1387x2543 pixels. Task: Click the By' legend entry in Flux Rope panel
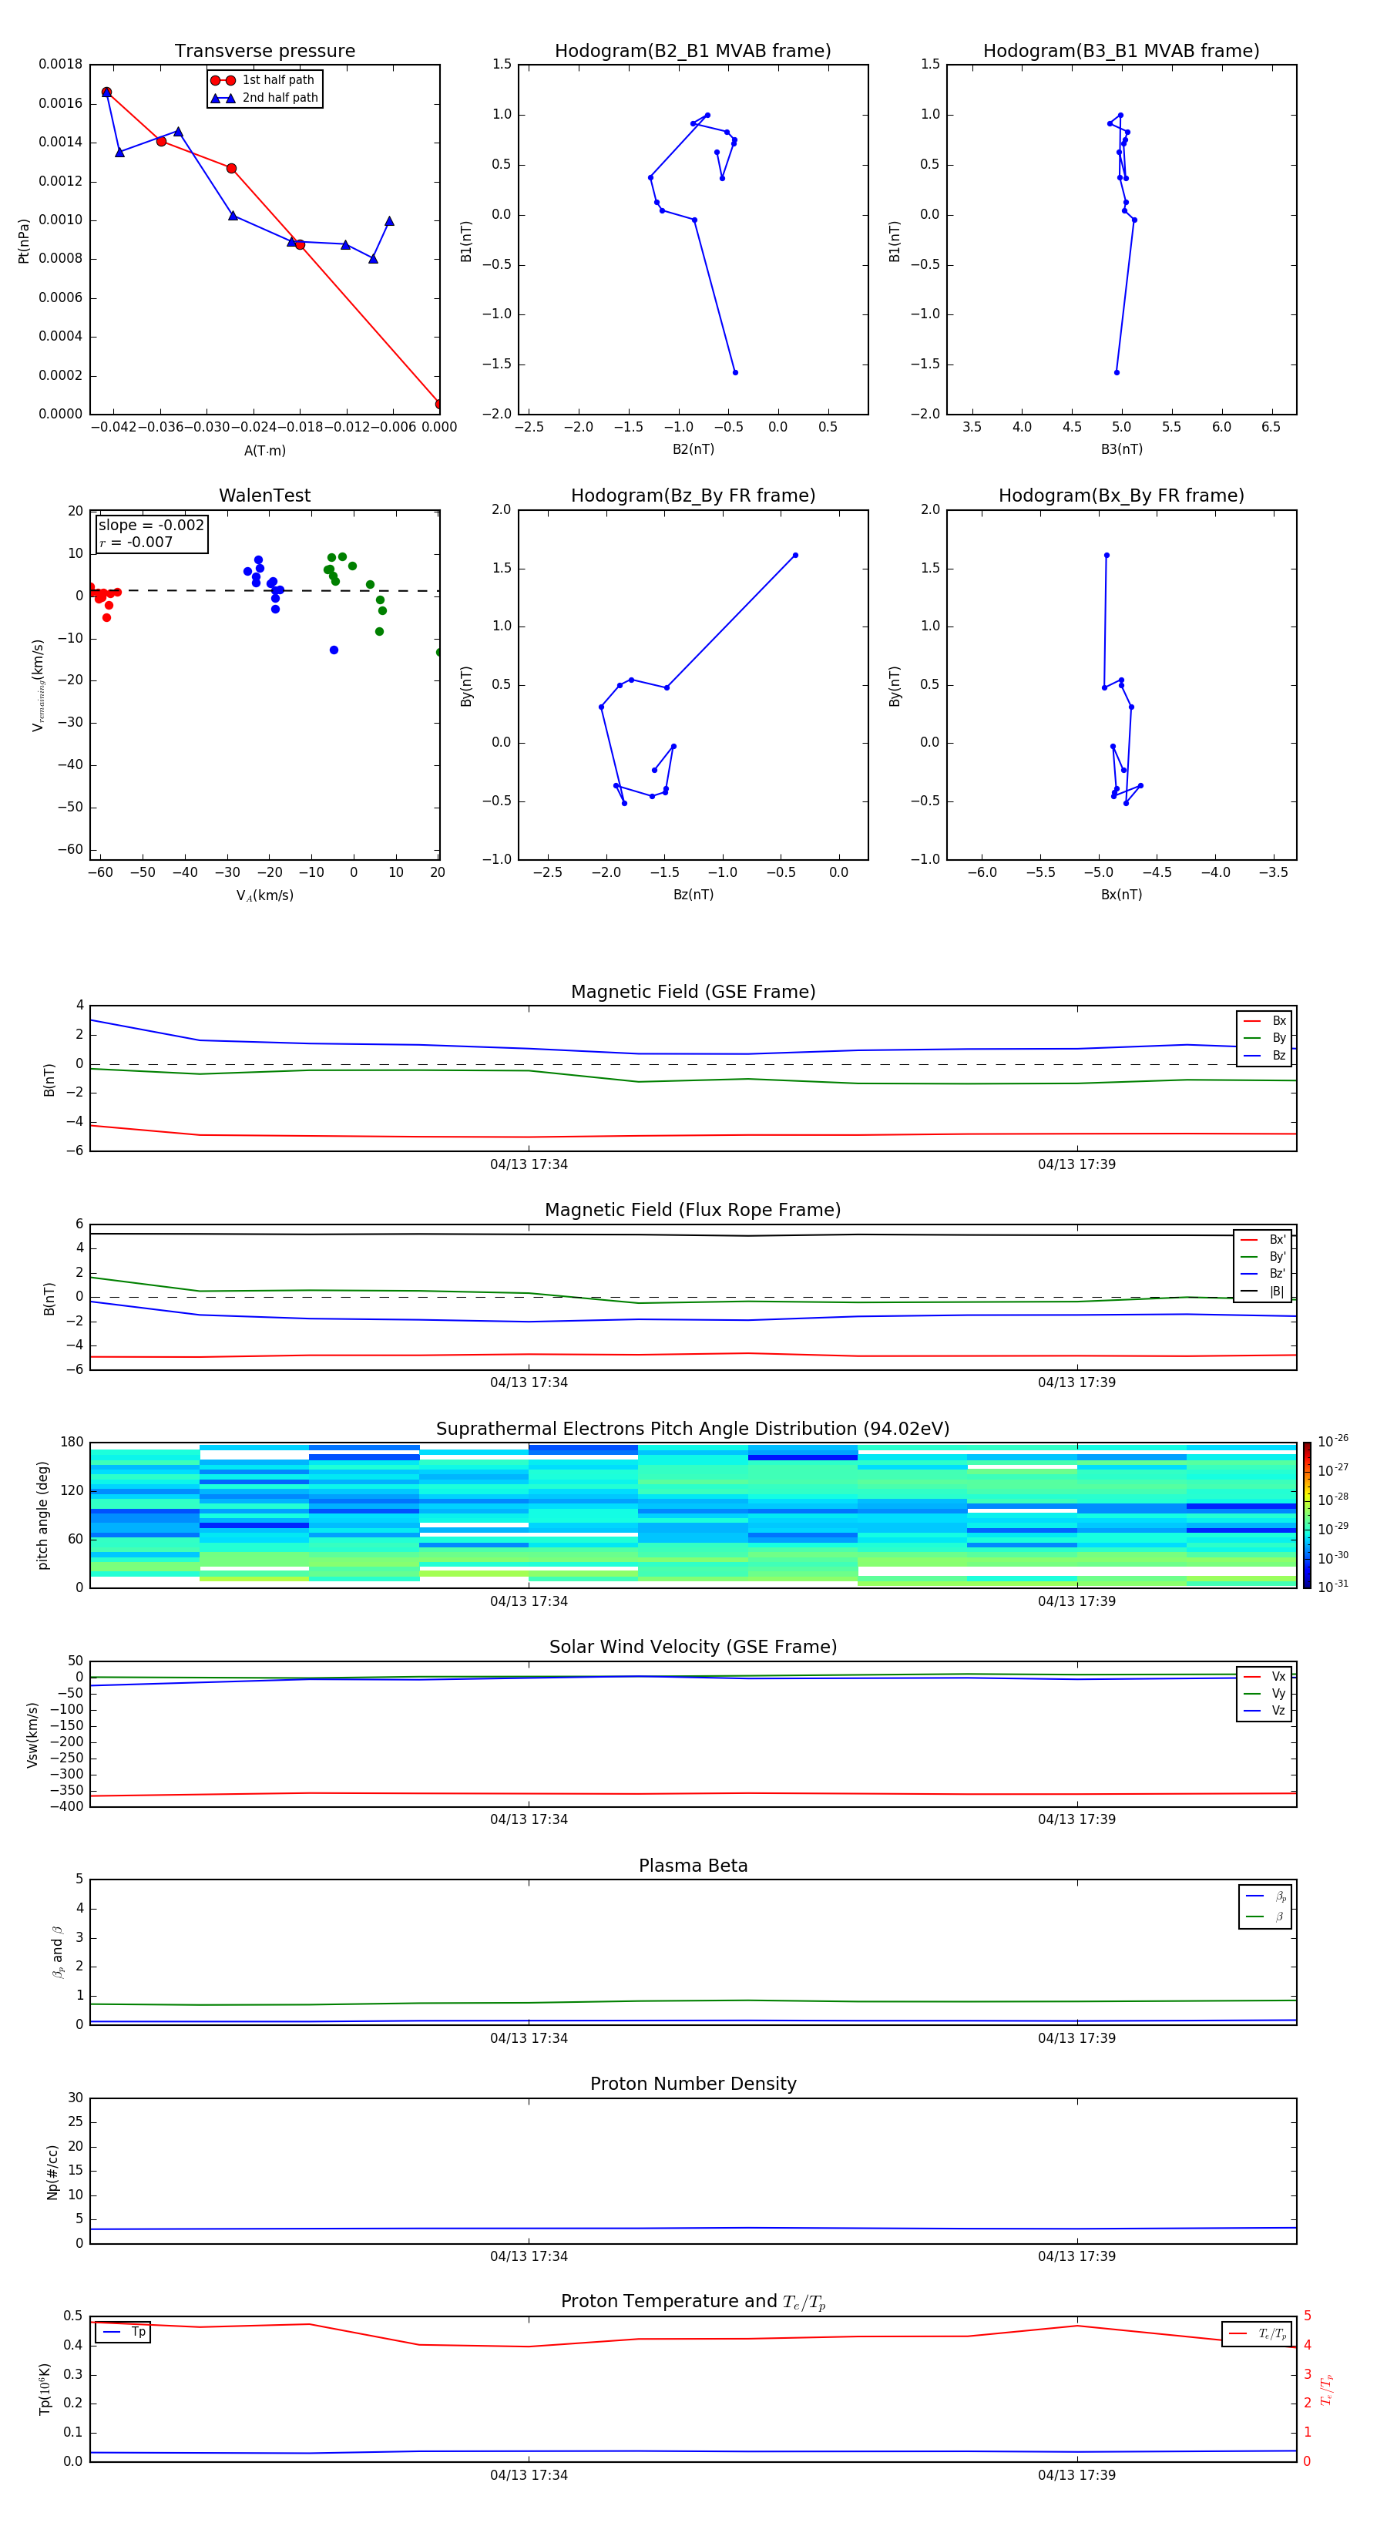1264,1257
